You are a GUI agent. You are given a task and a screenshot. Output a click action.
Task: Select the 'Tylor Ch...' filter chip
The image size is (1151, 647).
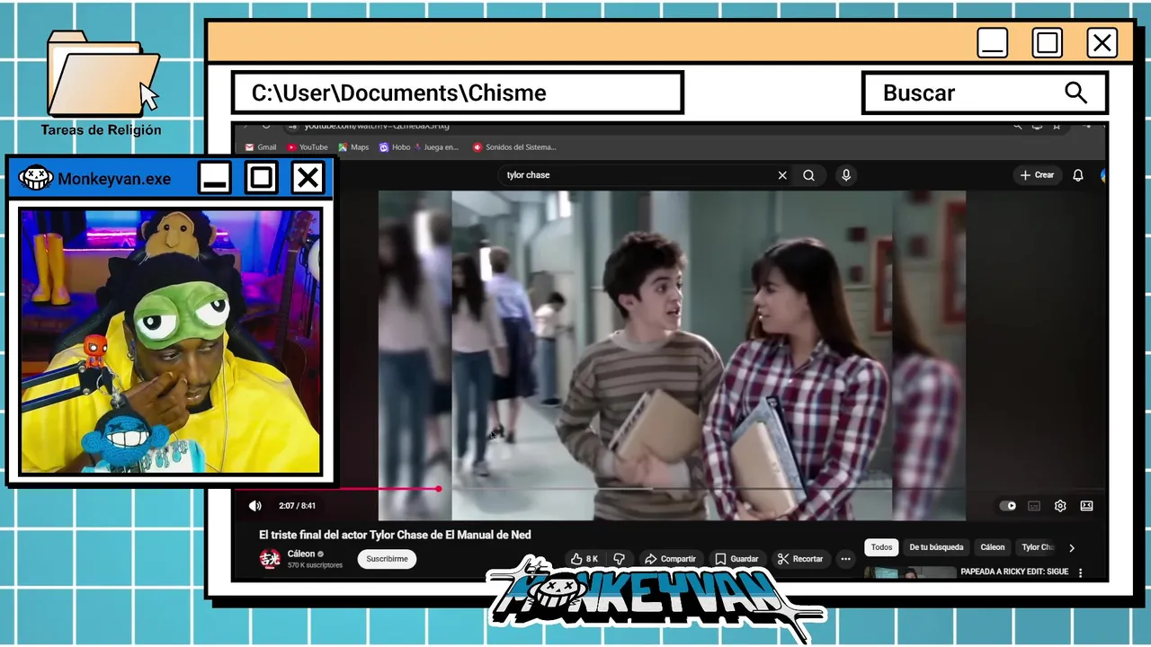[1038, 547]
